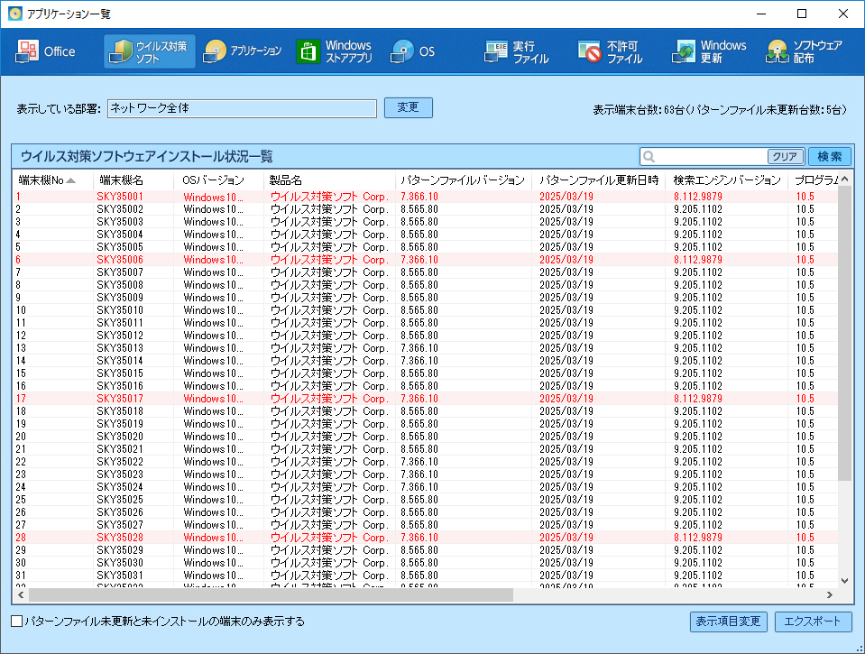Click the magnifier icon in search box

[x=649, y=157]
